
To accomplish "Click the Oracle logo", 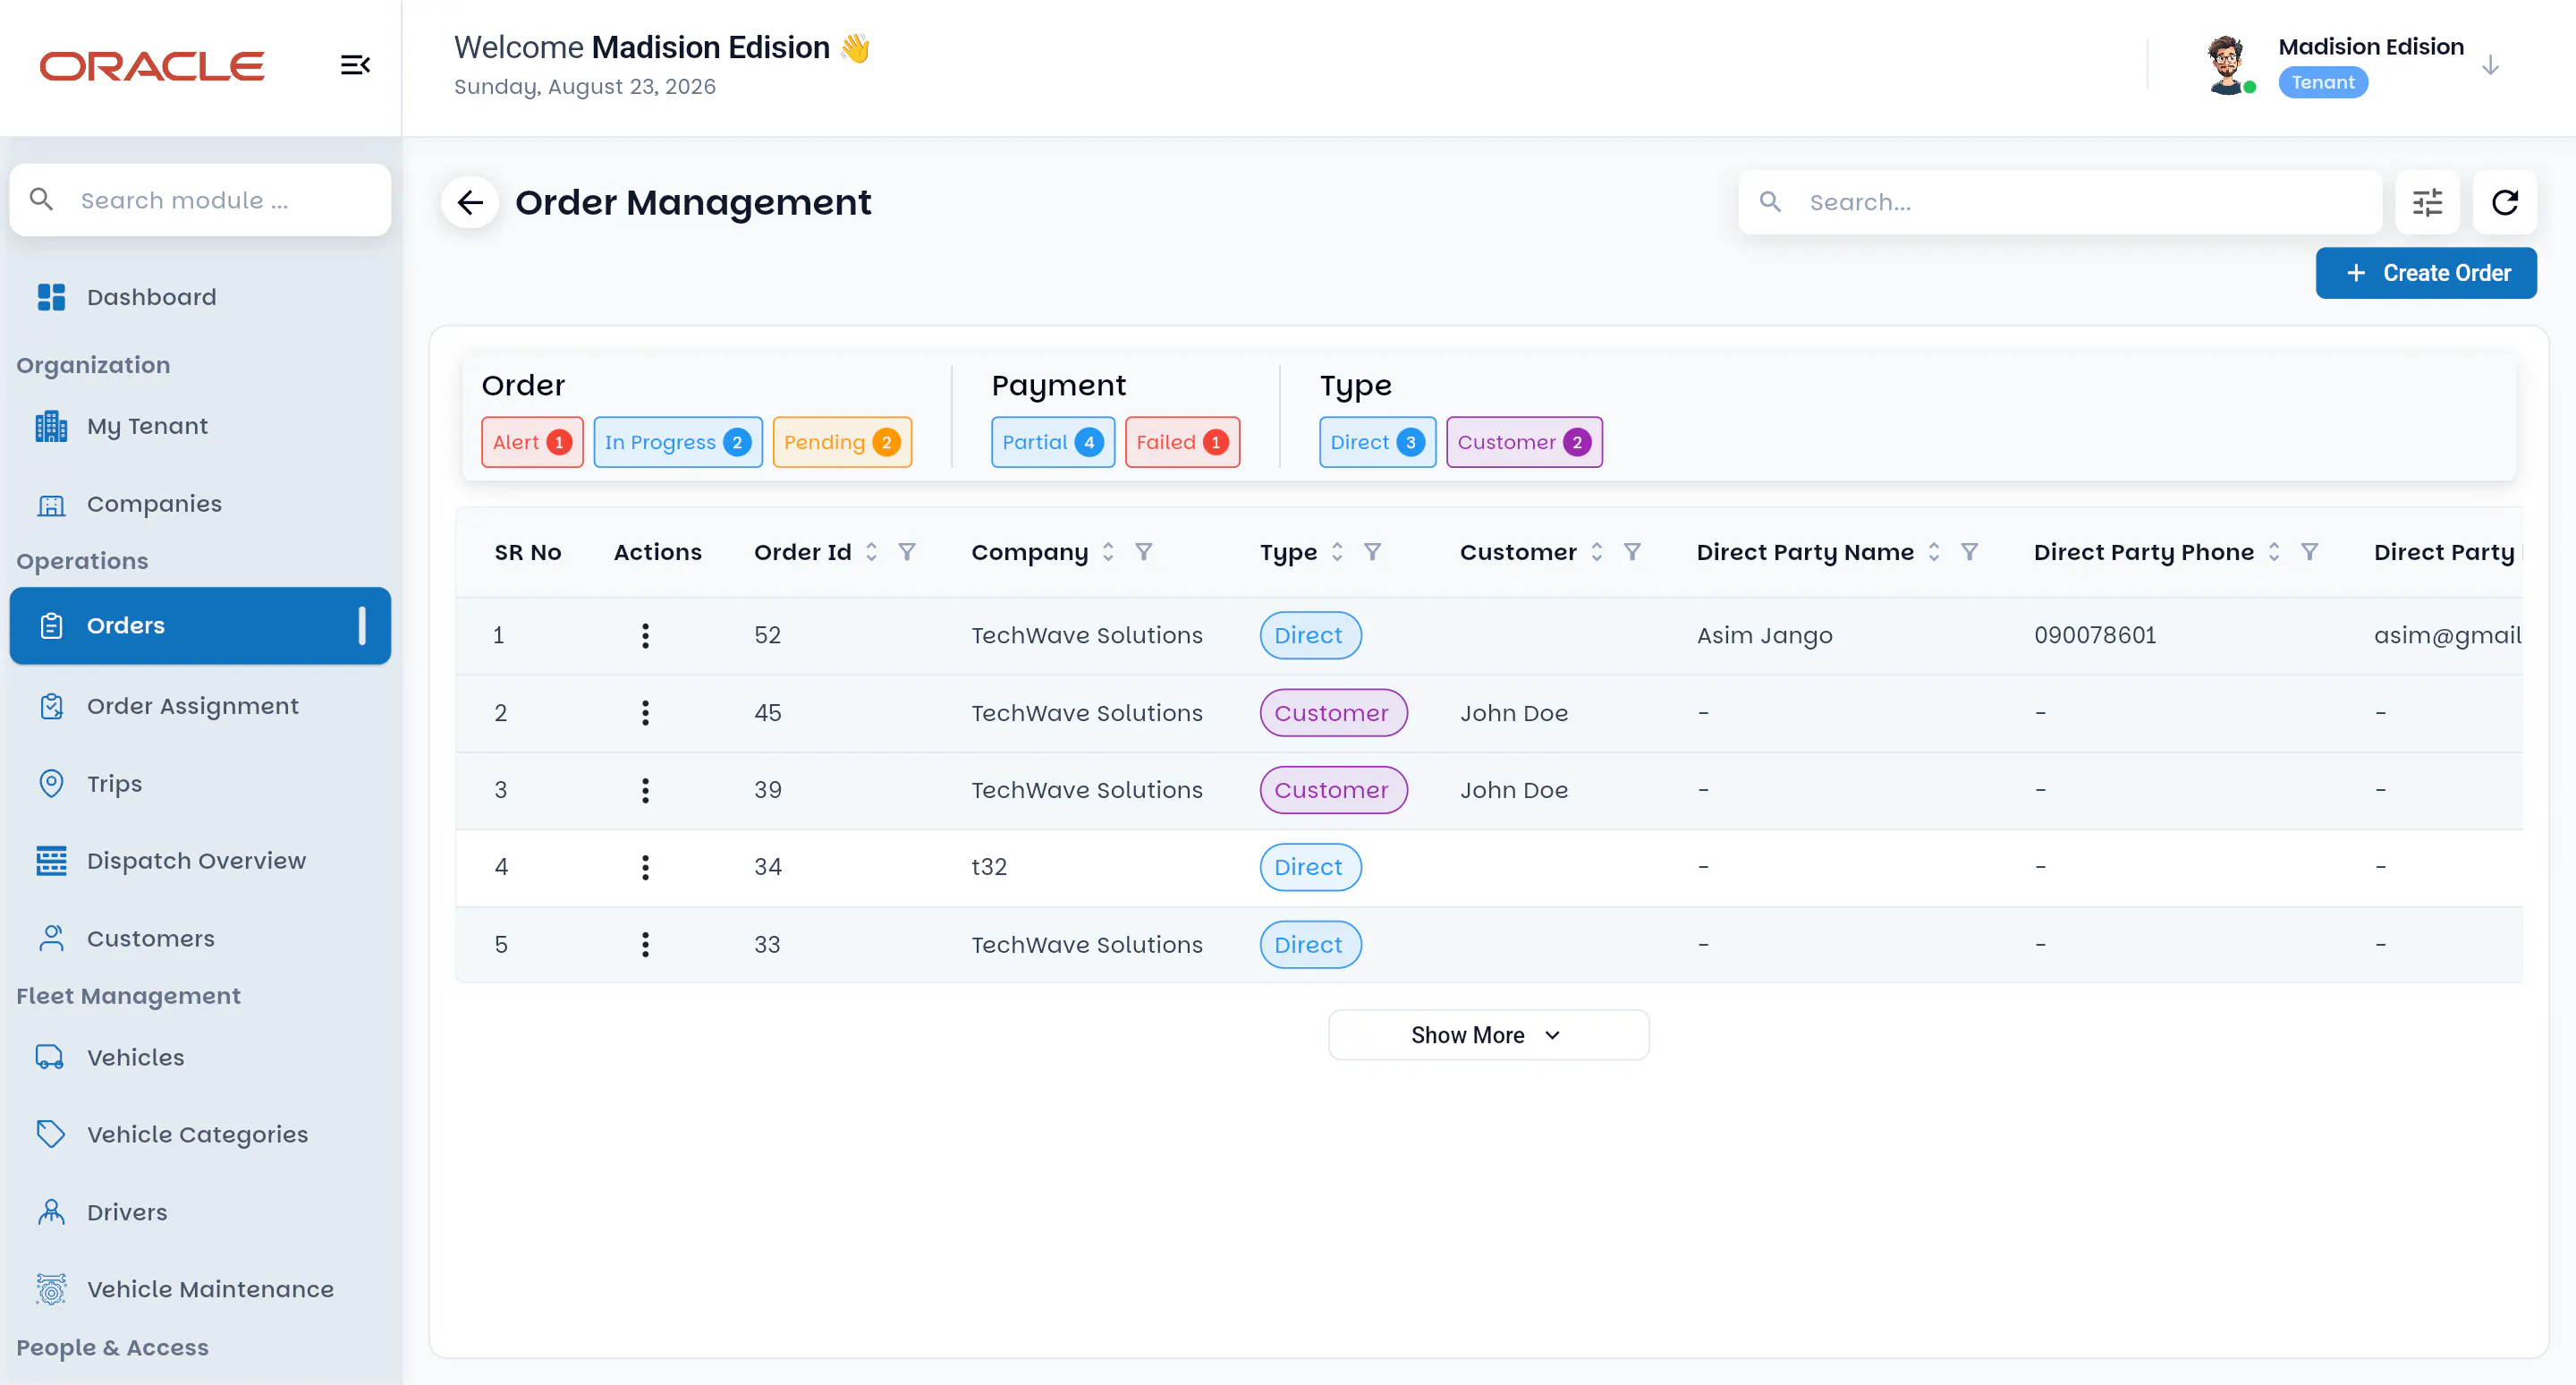I will 152,66.
